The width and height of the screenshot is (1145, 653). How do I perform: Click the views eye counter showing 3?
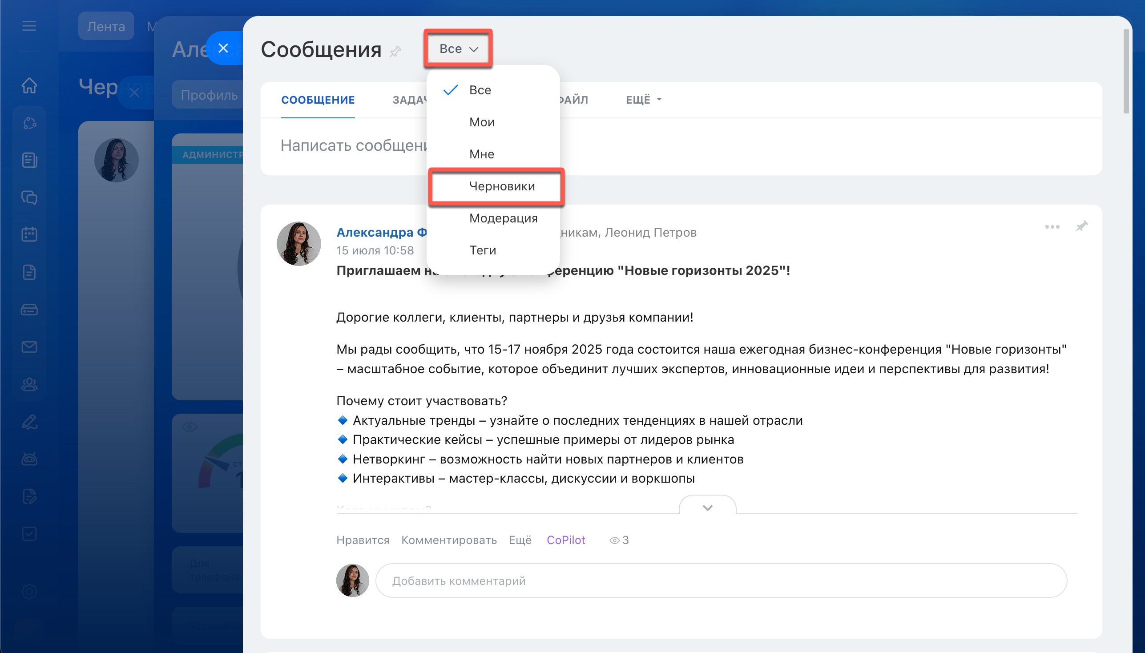coord(619,540)
